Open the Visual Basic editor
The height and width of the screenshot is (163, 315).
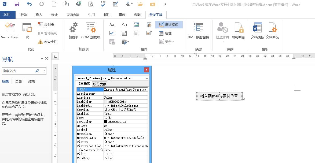10,30
